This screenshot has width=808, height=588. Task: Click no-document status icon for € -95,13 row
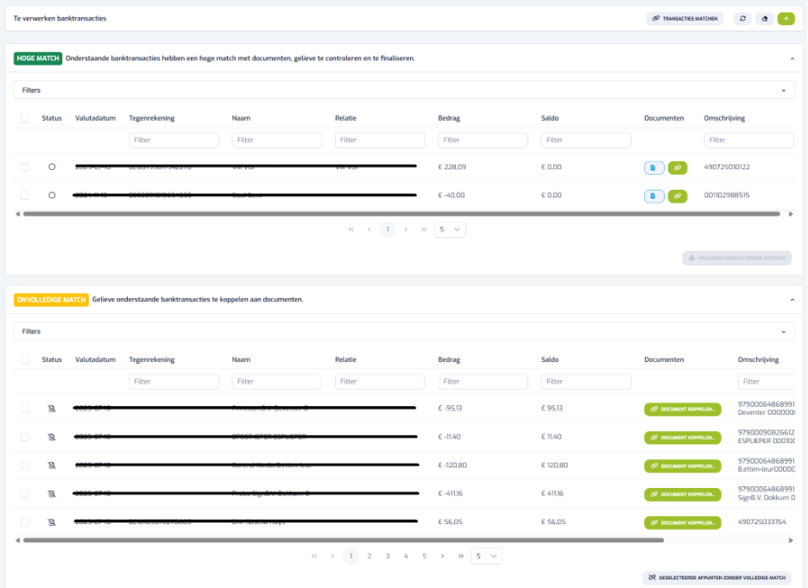[x=52, y=409]
